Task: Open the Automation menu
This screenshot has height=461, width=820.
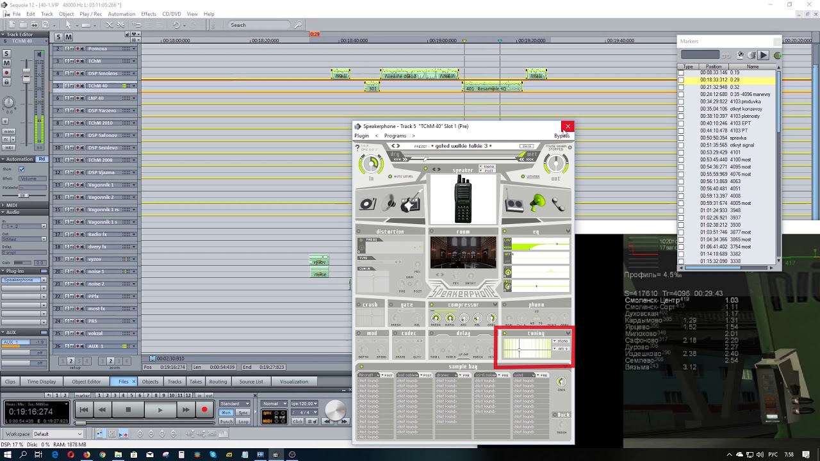Action: click(x=122, y=14)
